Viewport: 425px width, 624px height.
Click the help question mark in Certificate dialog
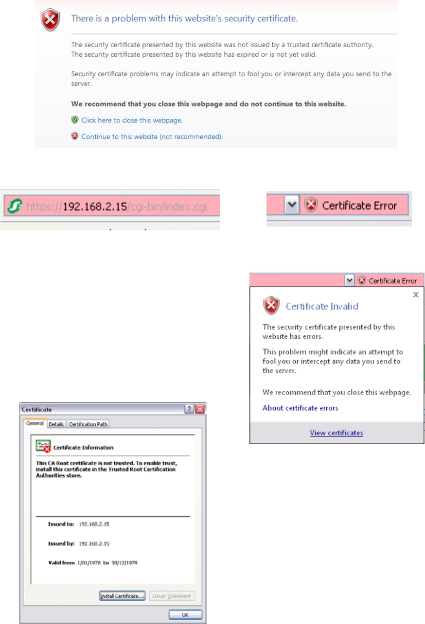(x=189, y=410)
